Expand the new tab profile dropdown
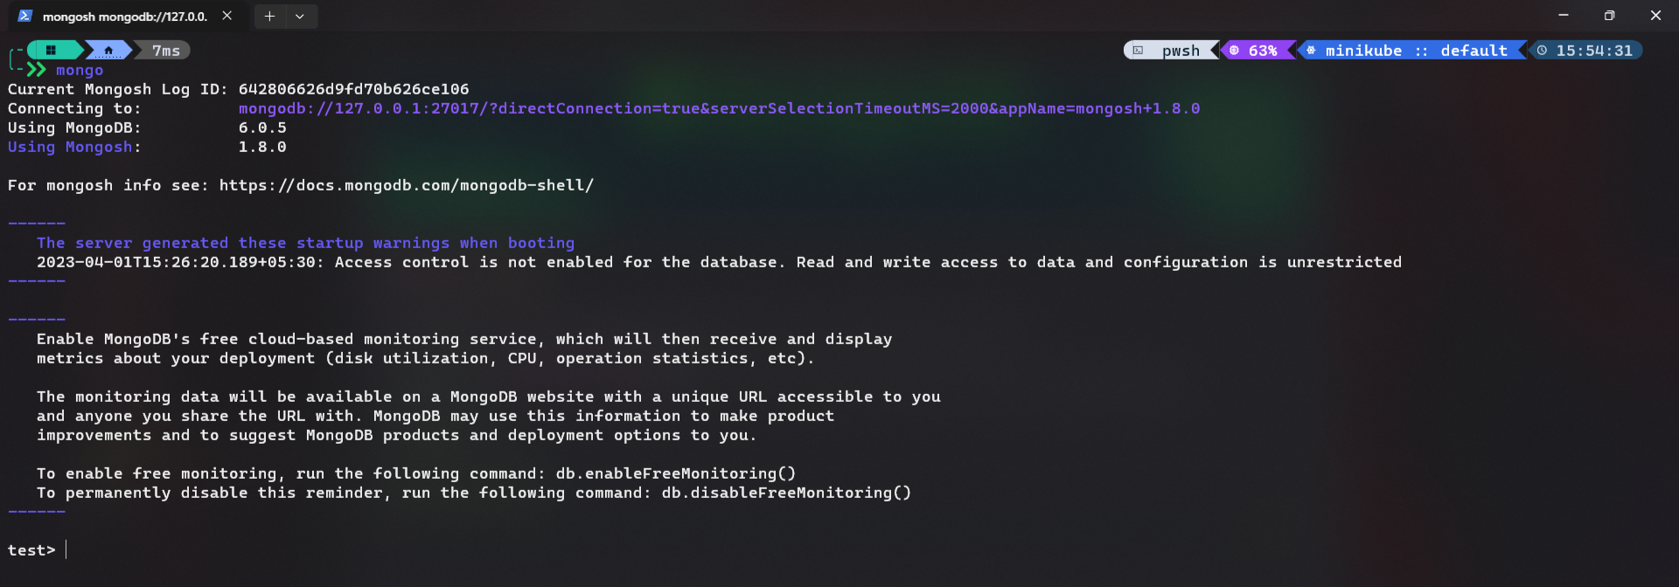 click(300, 16)
